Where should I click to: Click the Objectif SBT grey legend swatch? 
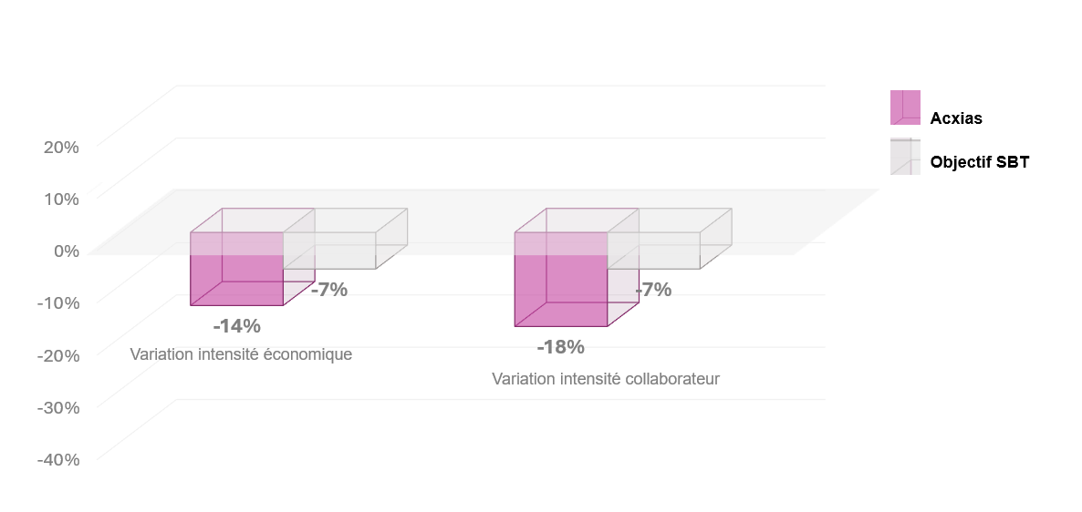(x=905, y=157)
